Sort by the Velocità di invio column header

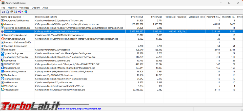pyautogui.click(x=196, y=17)
